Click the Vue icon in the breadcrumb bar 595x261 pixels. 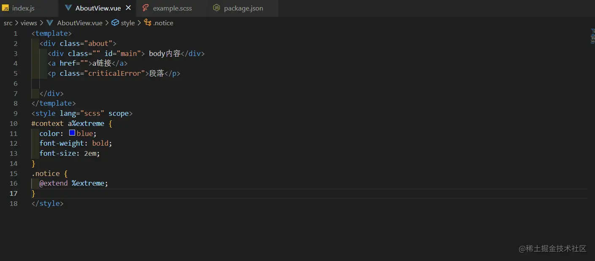click(50, 23)
